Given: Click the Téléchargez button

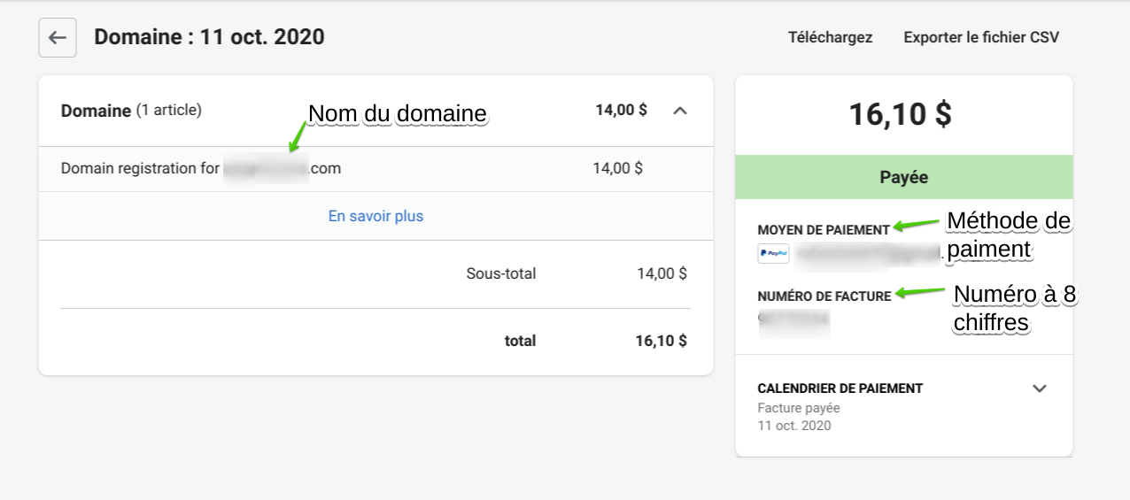Looking at the screenshot, I should (x=830, y=37).
